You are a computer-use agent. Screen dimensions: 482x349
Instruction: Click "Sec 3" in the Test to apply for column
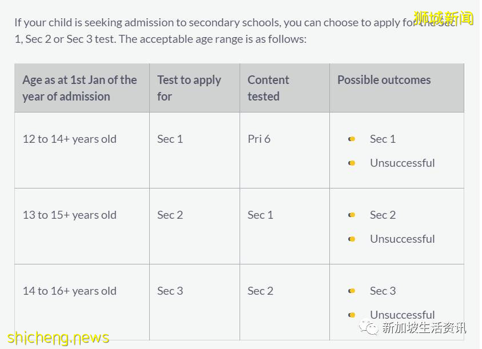coord(170,291)
